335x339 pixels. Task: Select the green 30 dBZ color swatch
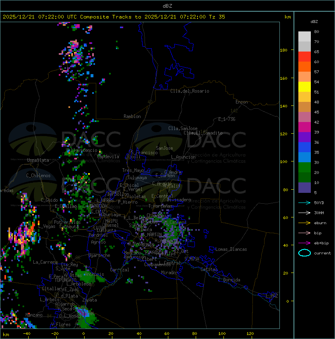click(x=304, y=167)
